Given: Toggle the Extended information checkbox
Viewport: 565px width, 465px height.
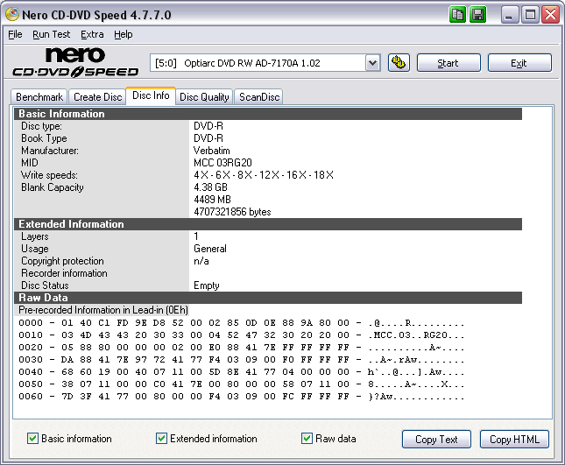Looking at the screenshot, I should 161,439.
